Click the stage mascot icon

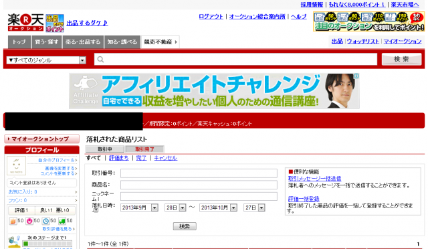pyautogui.click(x=14, y=242)
